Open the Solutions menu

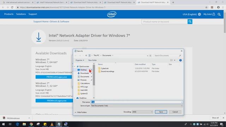click(x=21, y=14)
